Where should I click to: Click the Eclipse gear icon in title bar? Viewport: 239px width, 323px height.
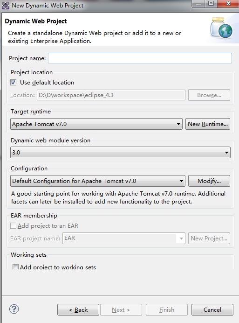[x=6, y=6]
